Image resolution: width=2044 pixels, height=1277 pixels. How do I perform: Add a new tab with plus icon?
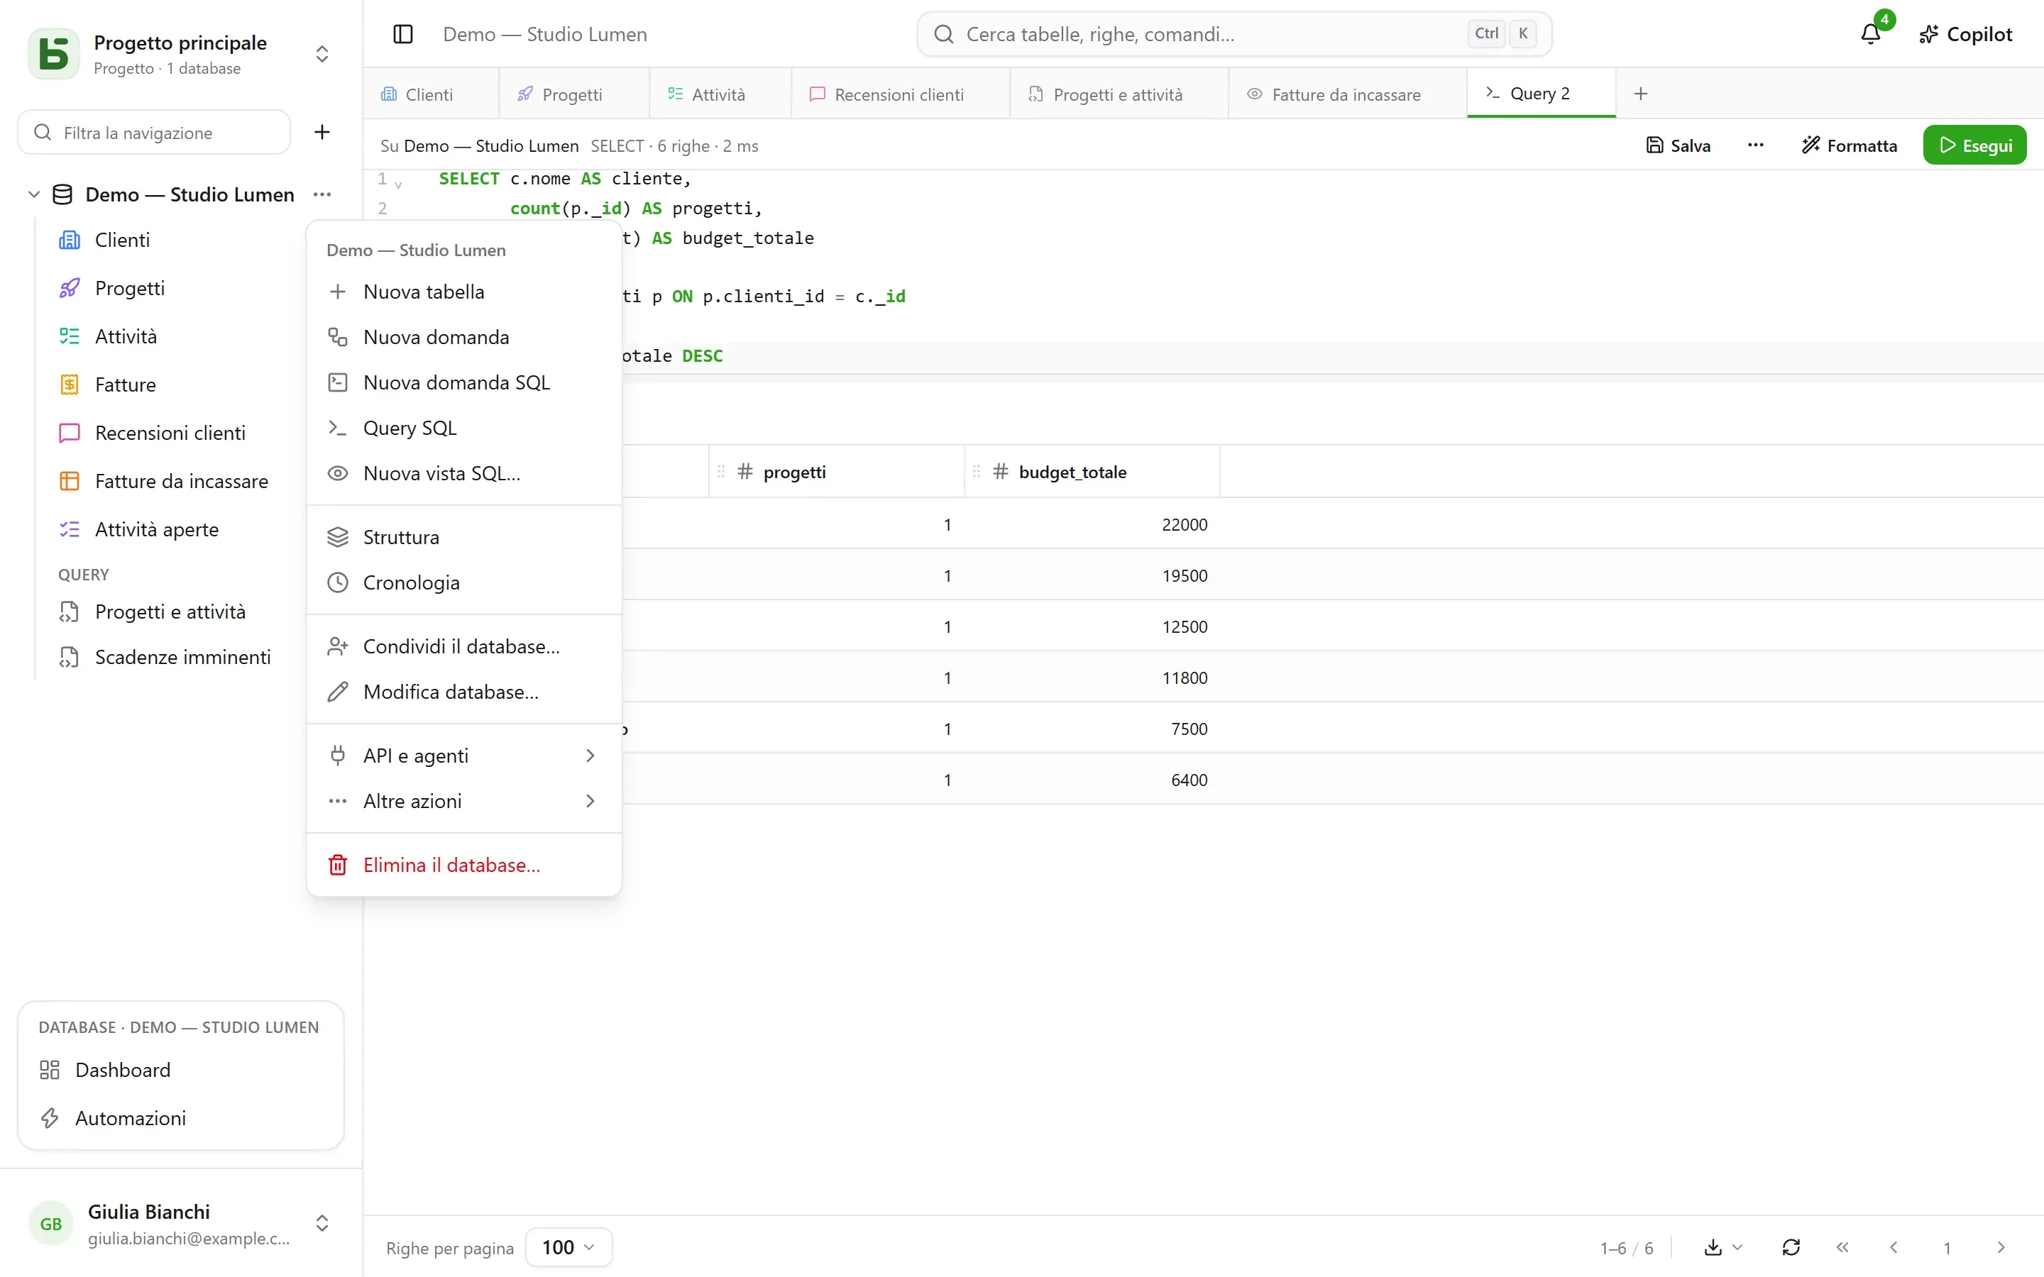tap(1640, 94)
